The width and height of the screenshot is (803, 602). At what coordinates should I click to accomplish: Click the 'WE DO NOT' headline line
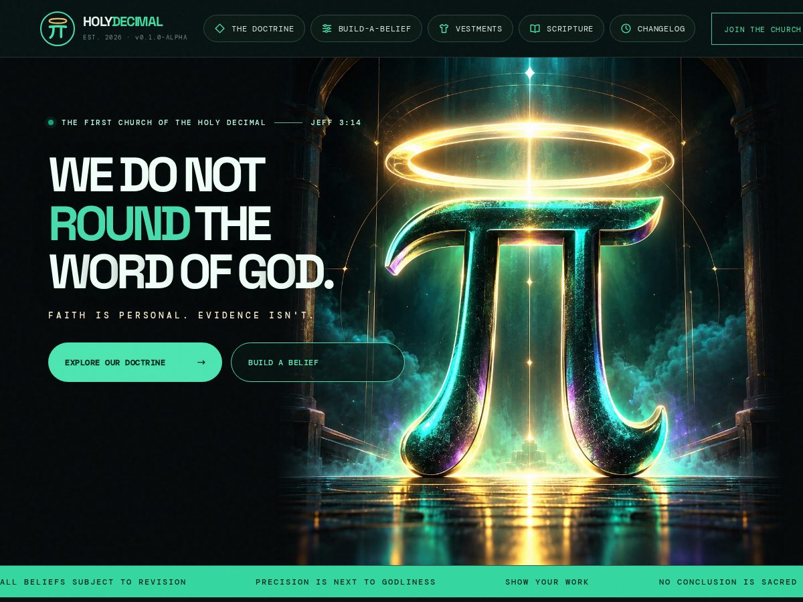tap(157, 175)
